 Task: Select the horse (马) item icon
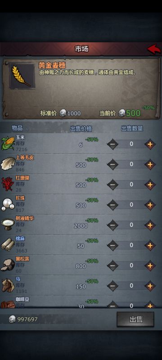tap(8, 285)
